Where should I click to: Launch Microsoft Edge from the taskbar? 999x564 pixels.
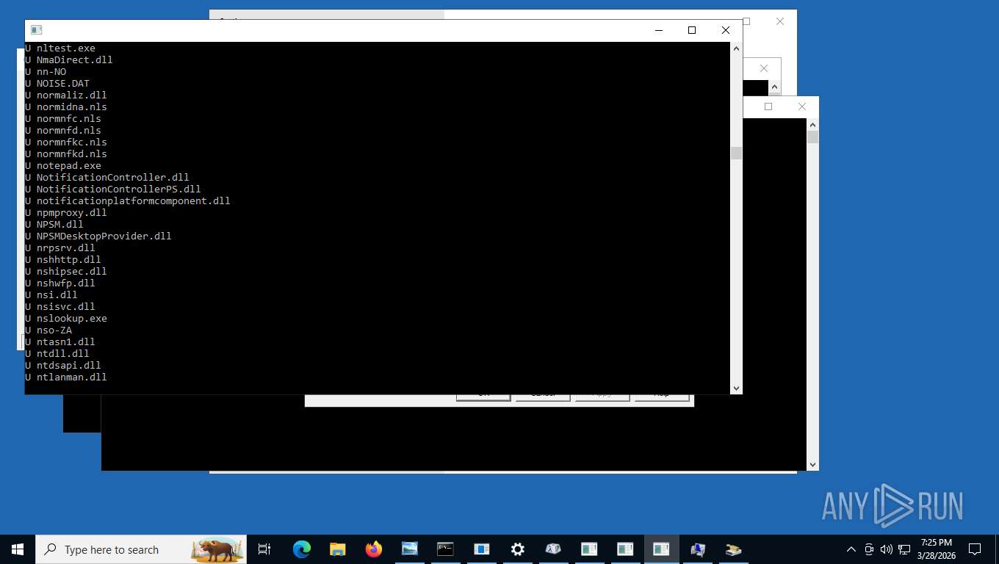301,549
